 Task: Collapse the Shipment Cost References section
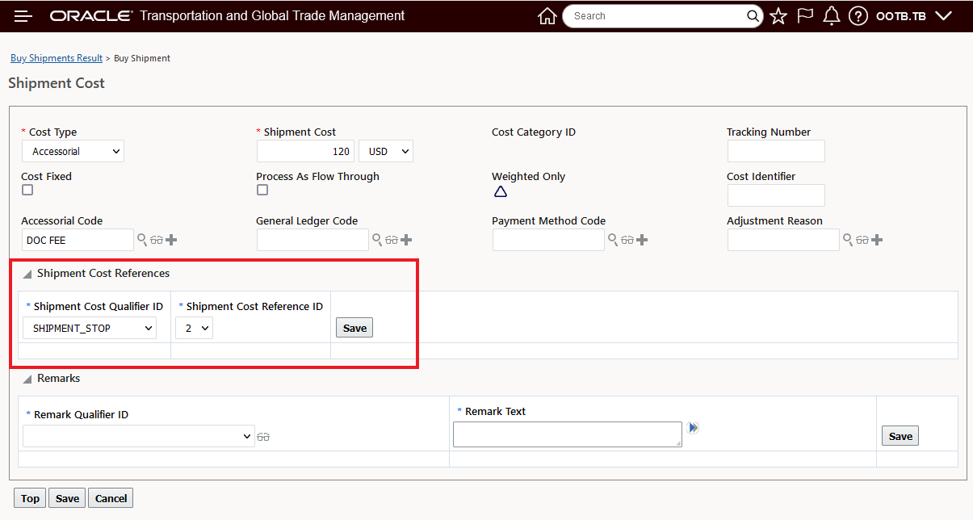(x=27, y=274)
